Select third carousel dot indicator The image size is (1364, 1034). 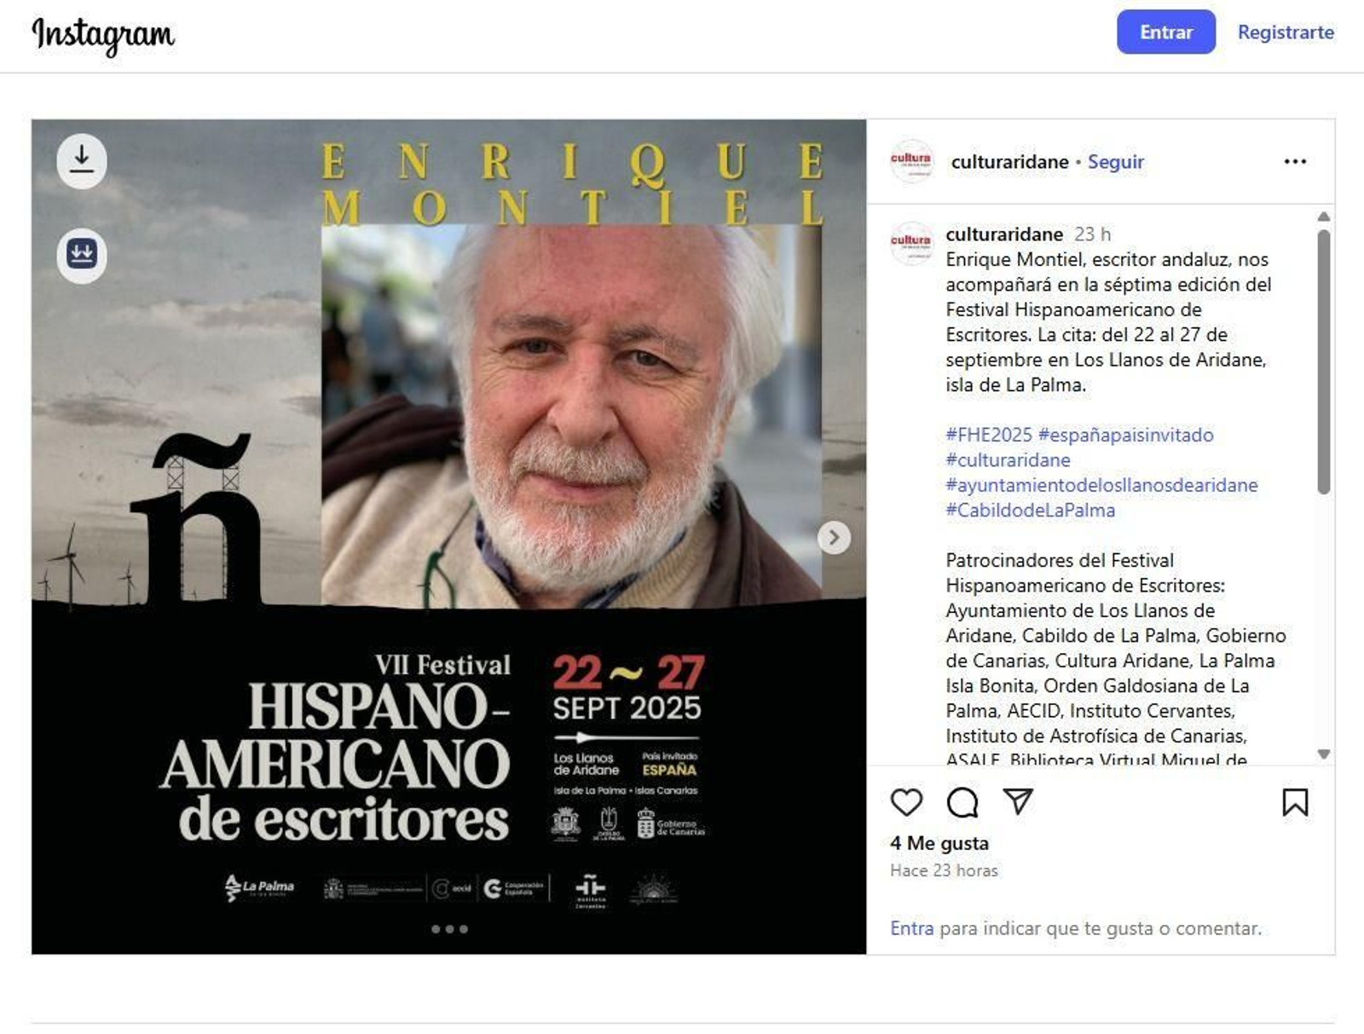point(464,929)
